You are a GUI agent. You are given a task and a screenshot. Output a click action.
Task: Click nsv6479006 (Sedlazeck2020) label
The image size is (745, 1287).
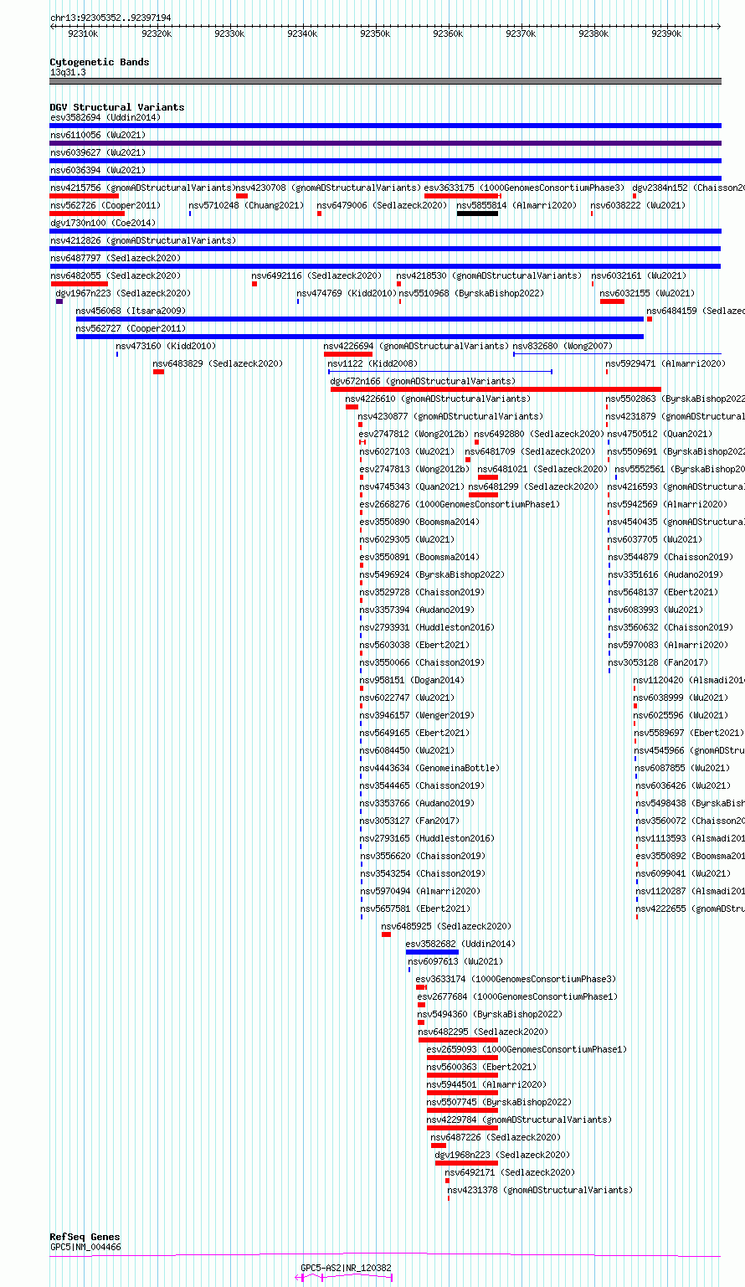[382, 205]
